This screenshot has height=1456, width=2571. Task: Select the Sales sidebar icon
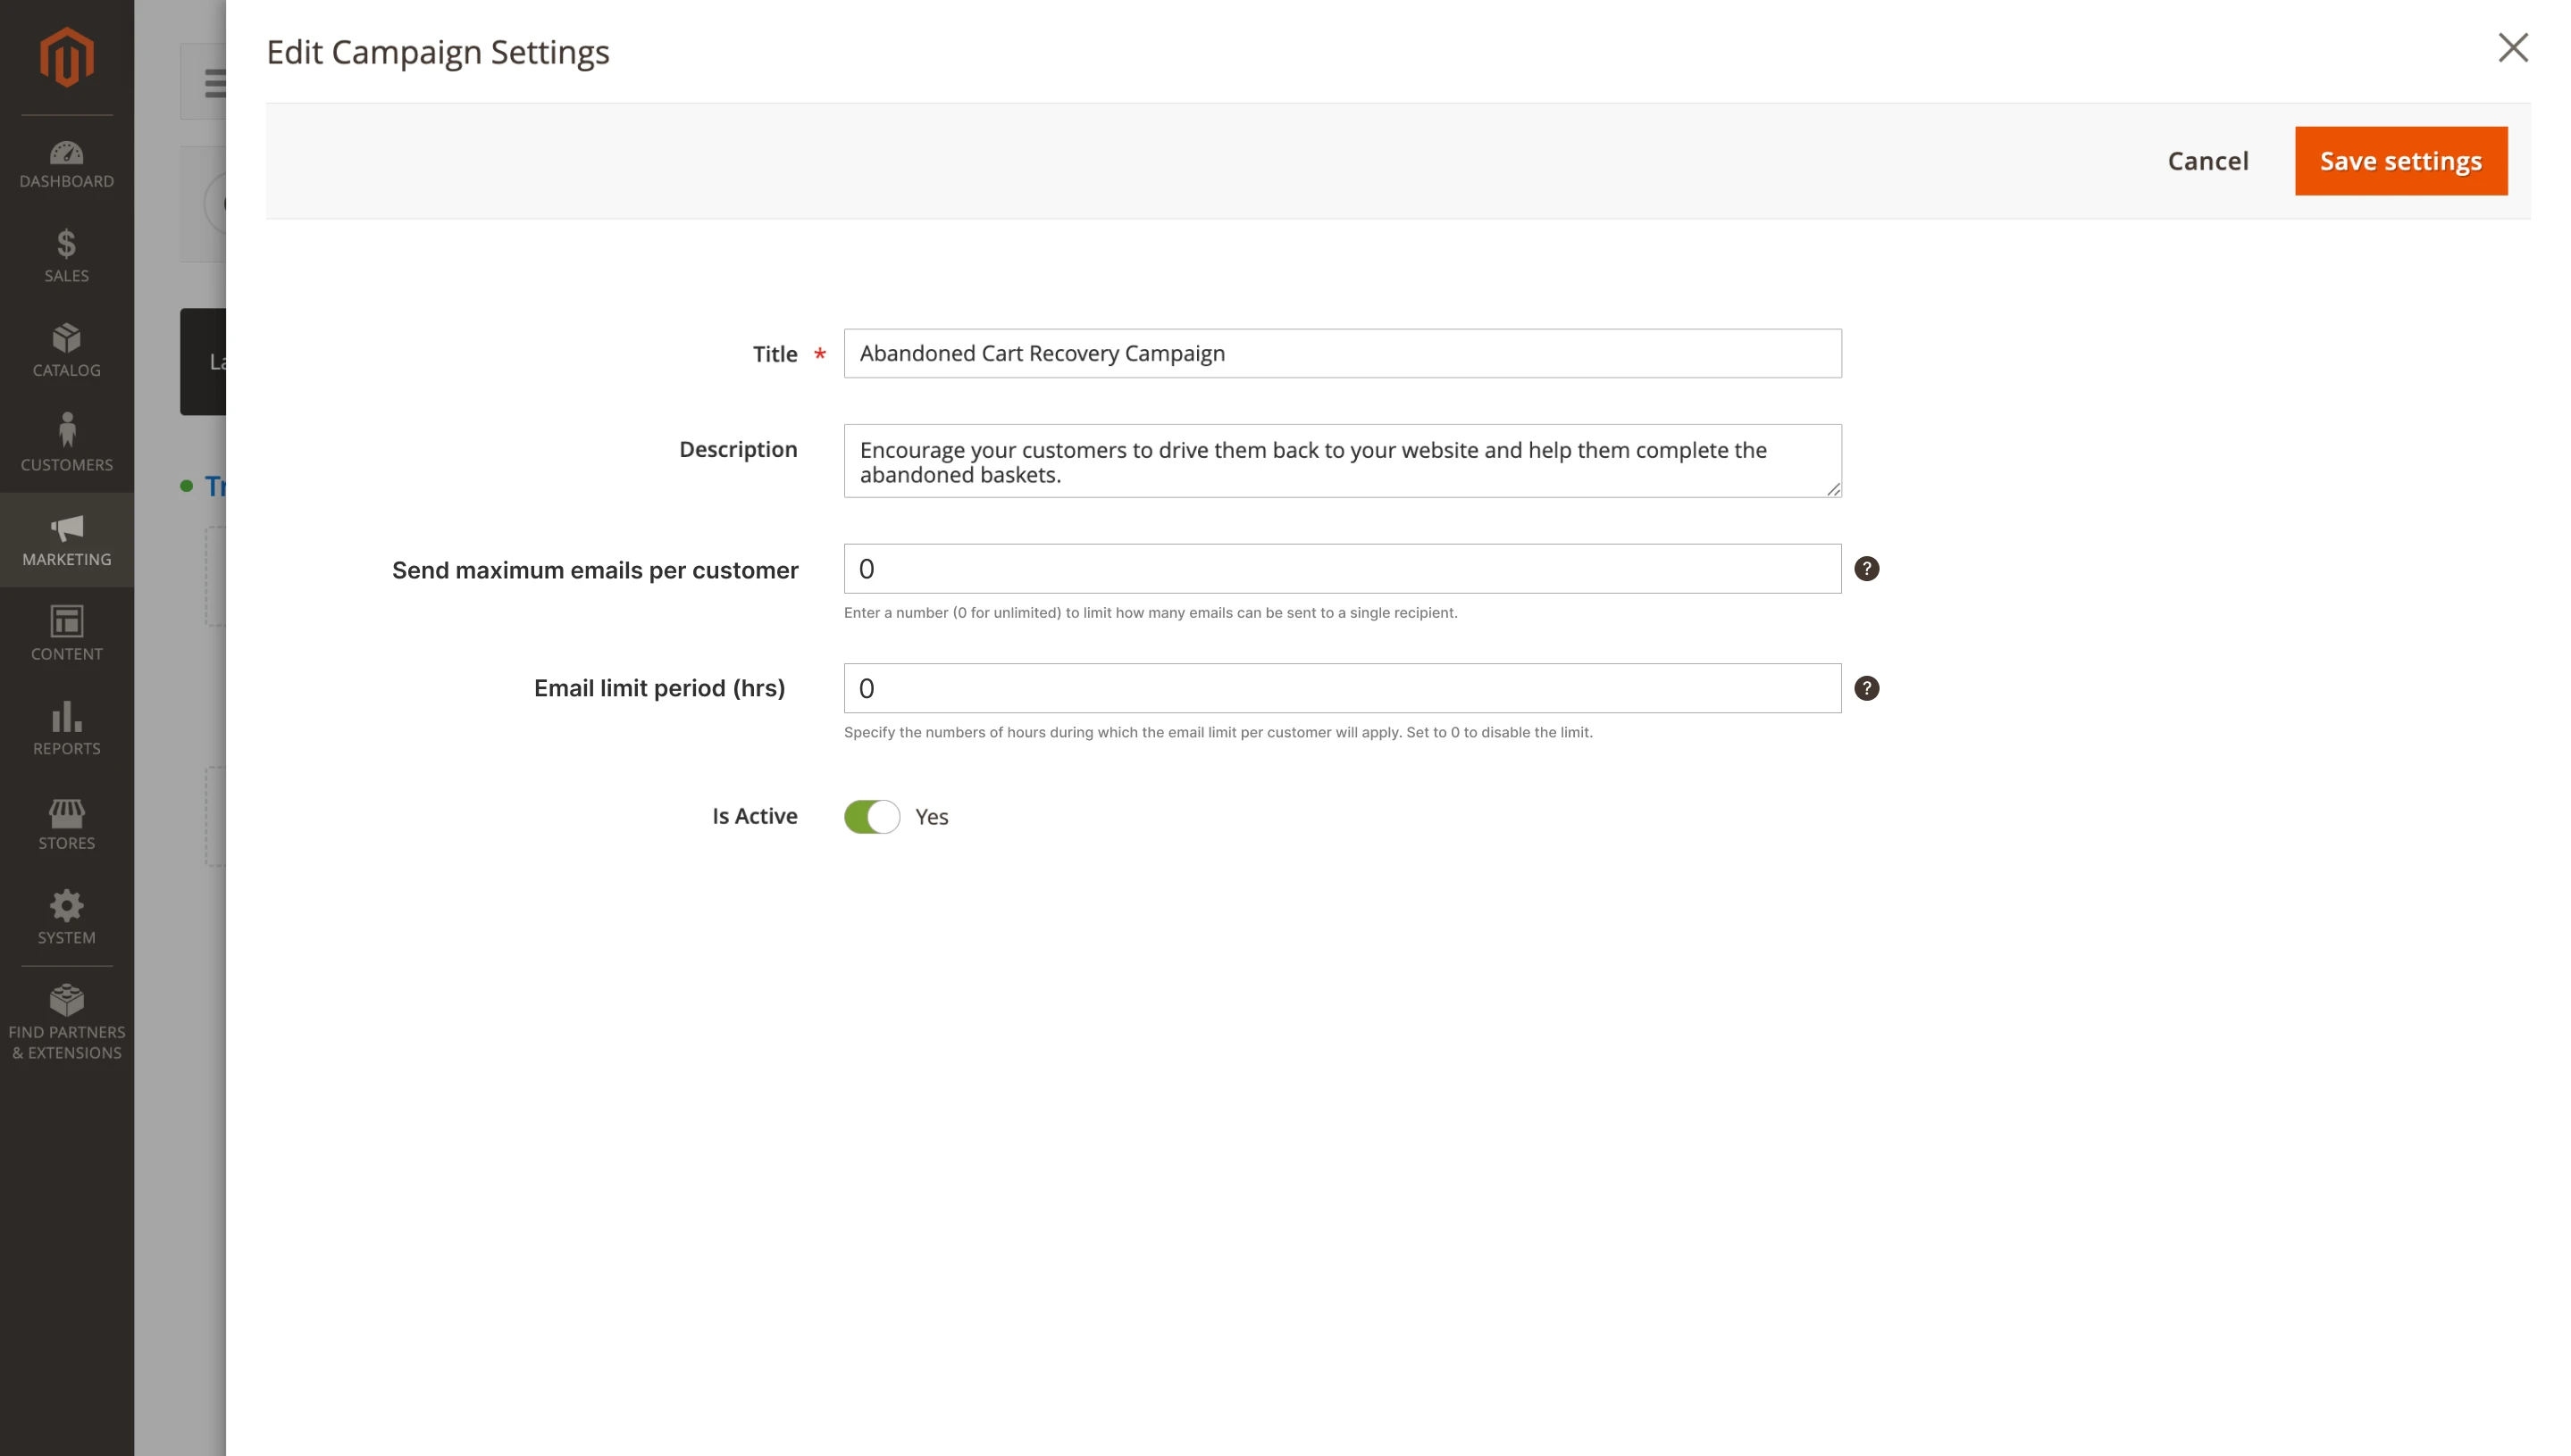click(x=66, y=258)
